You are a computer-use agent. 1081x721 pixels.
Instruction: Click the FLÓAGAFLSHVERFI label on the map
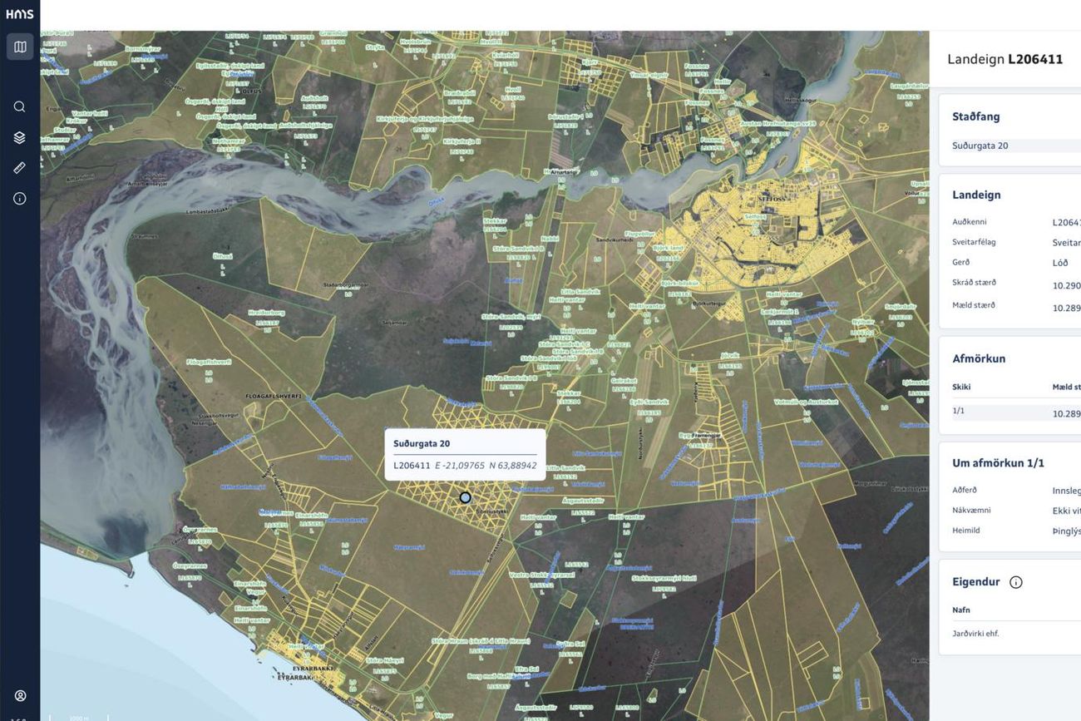pyautogui.click(x=274, y=396)
